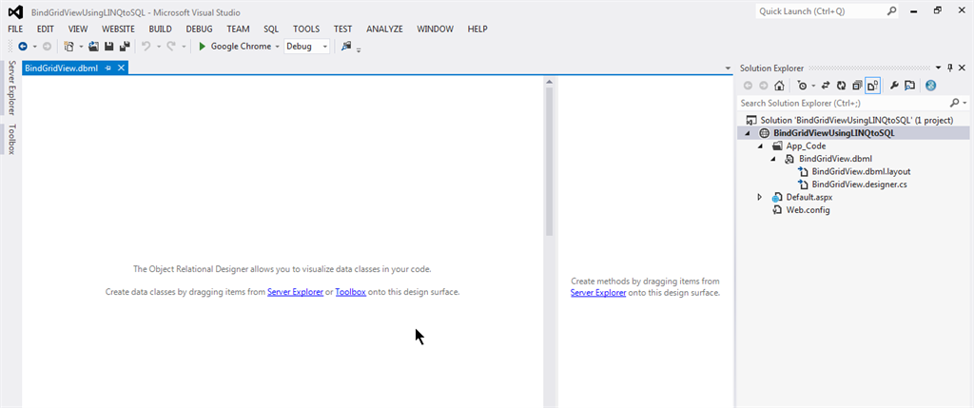Click the Undo toolbar icon

click(146, 46)
